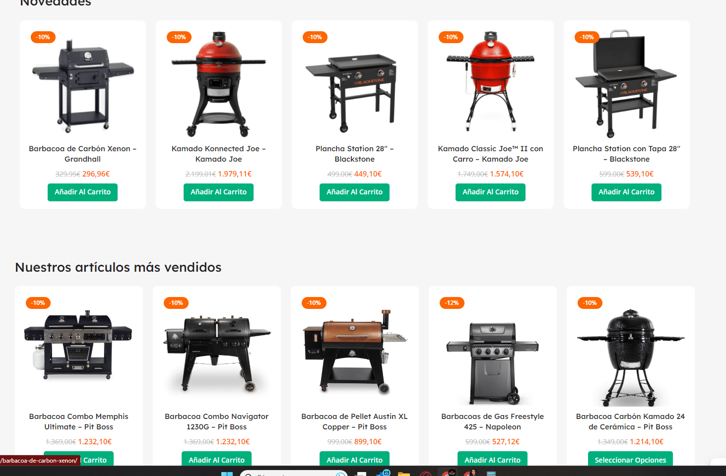
Task: Click the black ceramic Kamado 24 image
Action: coord(630,357)
